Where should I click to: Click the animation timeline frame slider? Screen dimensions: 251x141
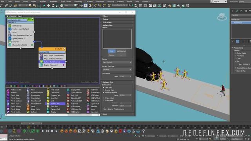(x=31, y=123)
